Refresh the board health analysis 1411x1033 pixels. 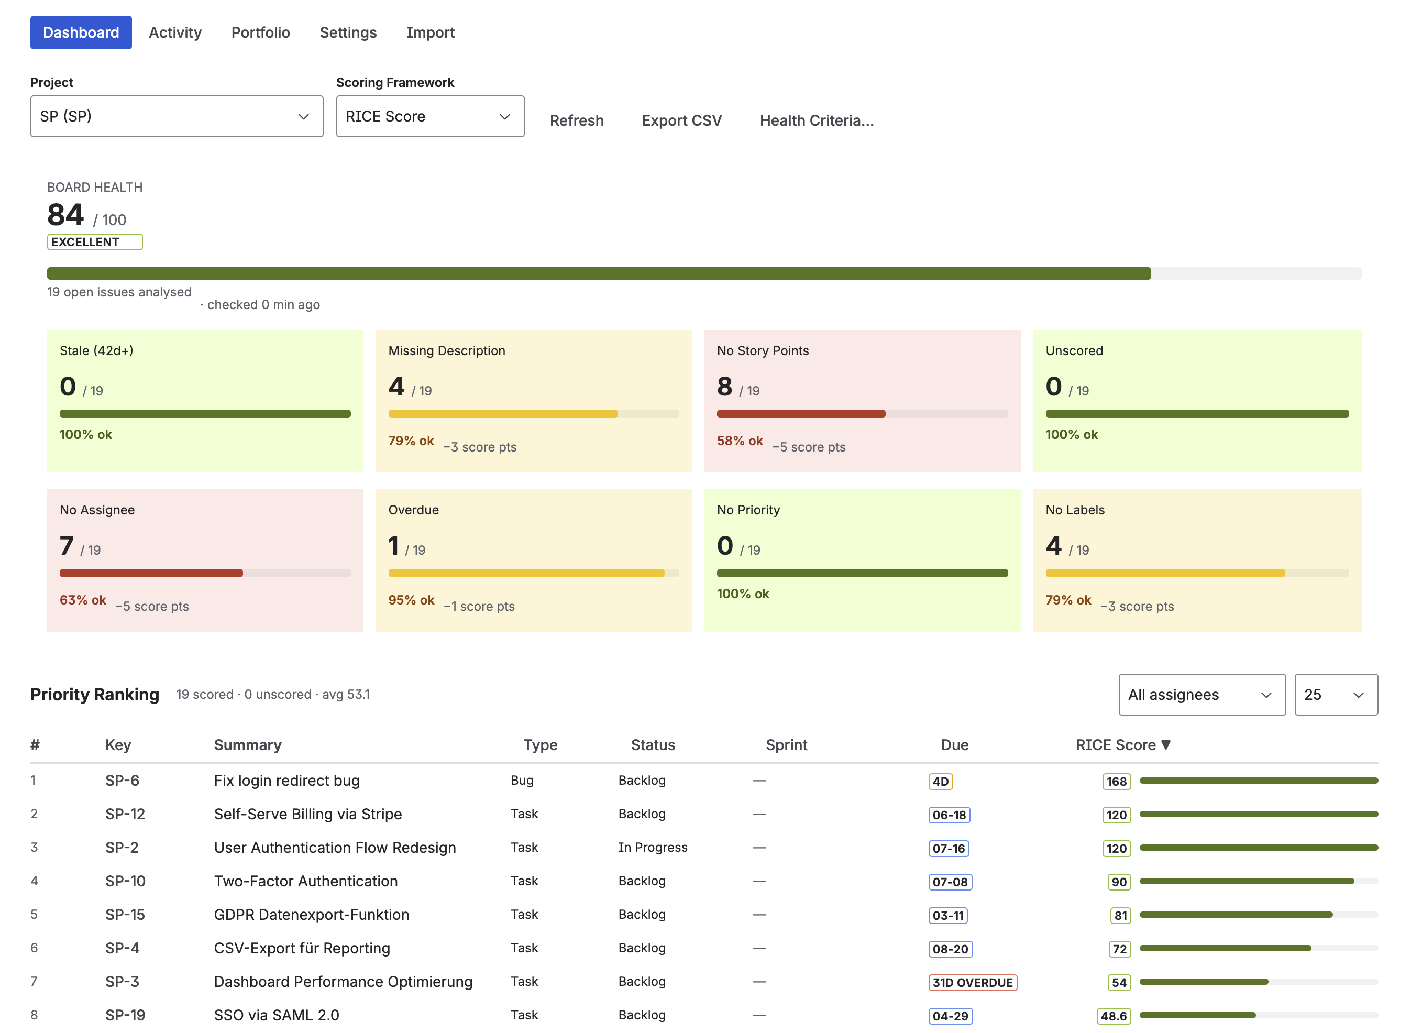(x=577, y=120)
